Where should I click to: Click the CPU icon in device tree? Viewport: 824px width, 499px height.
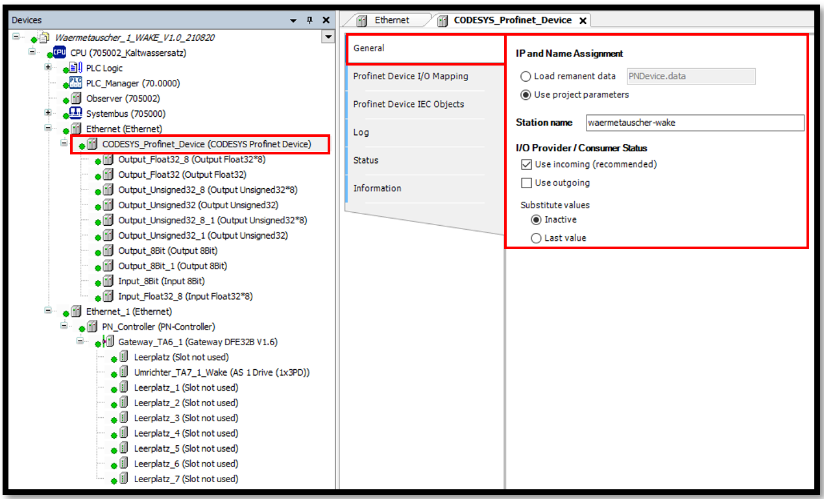[60, 53]
